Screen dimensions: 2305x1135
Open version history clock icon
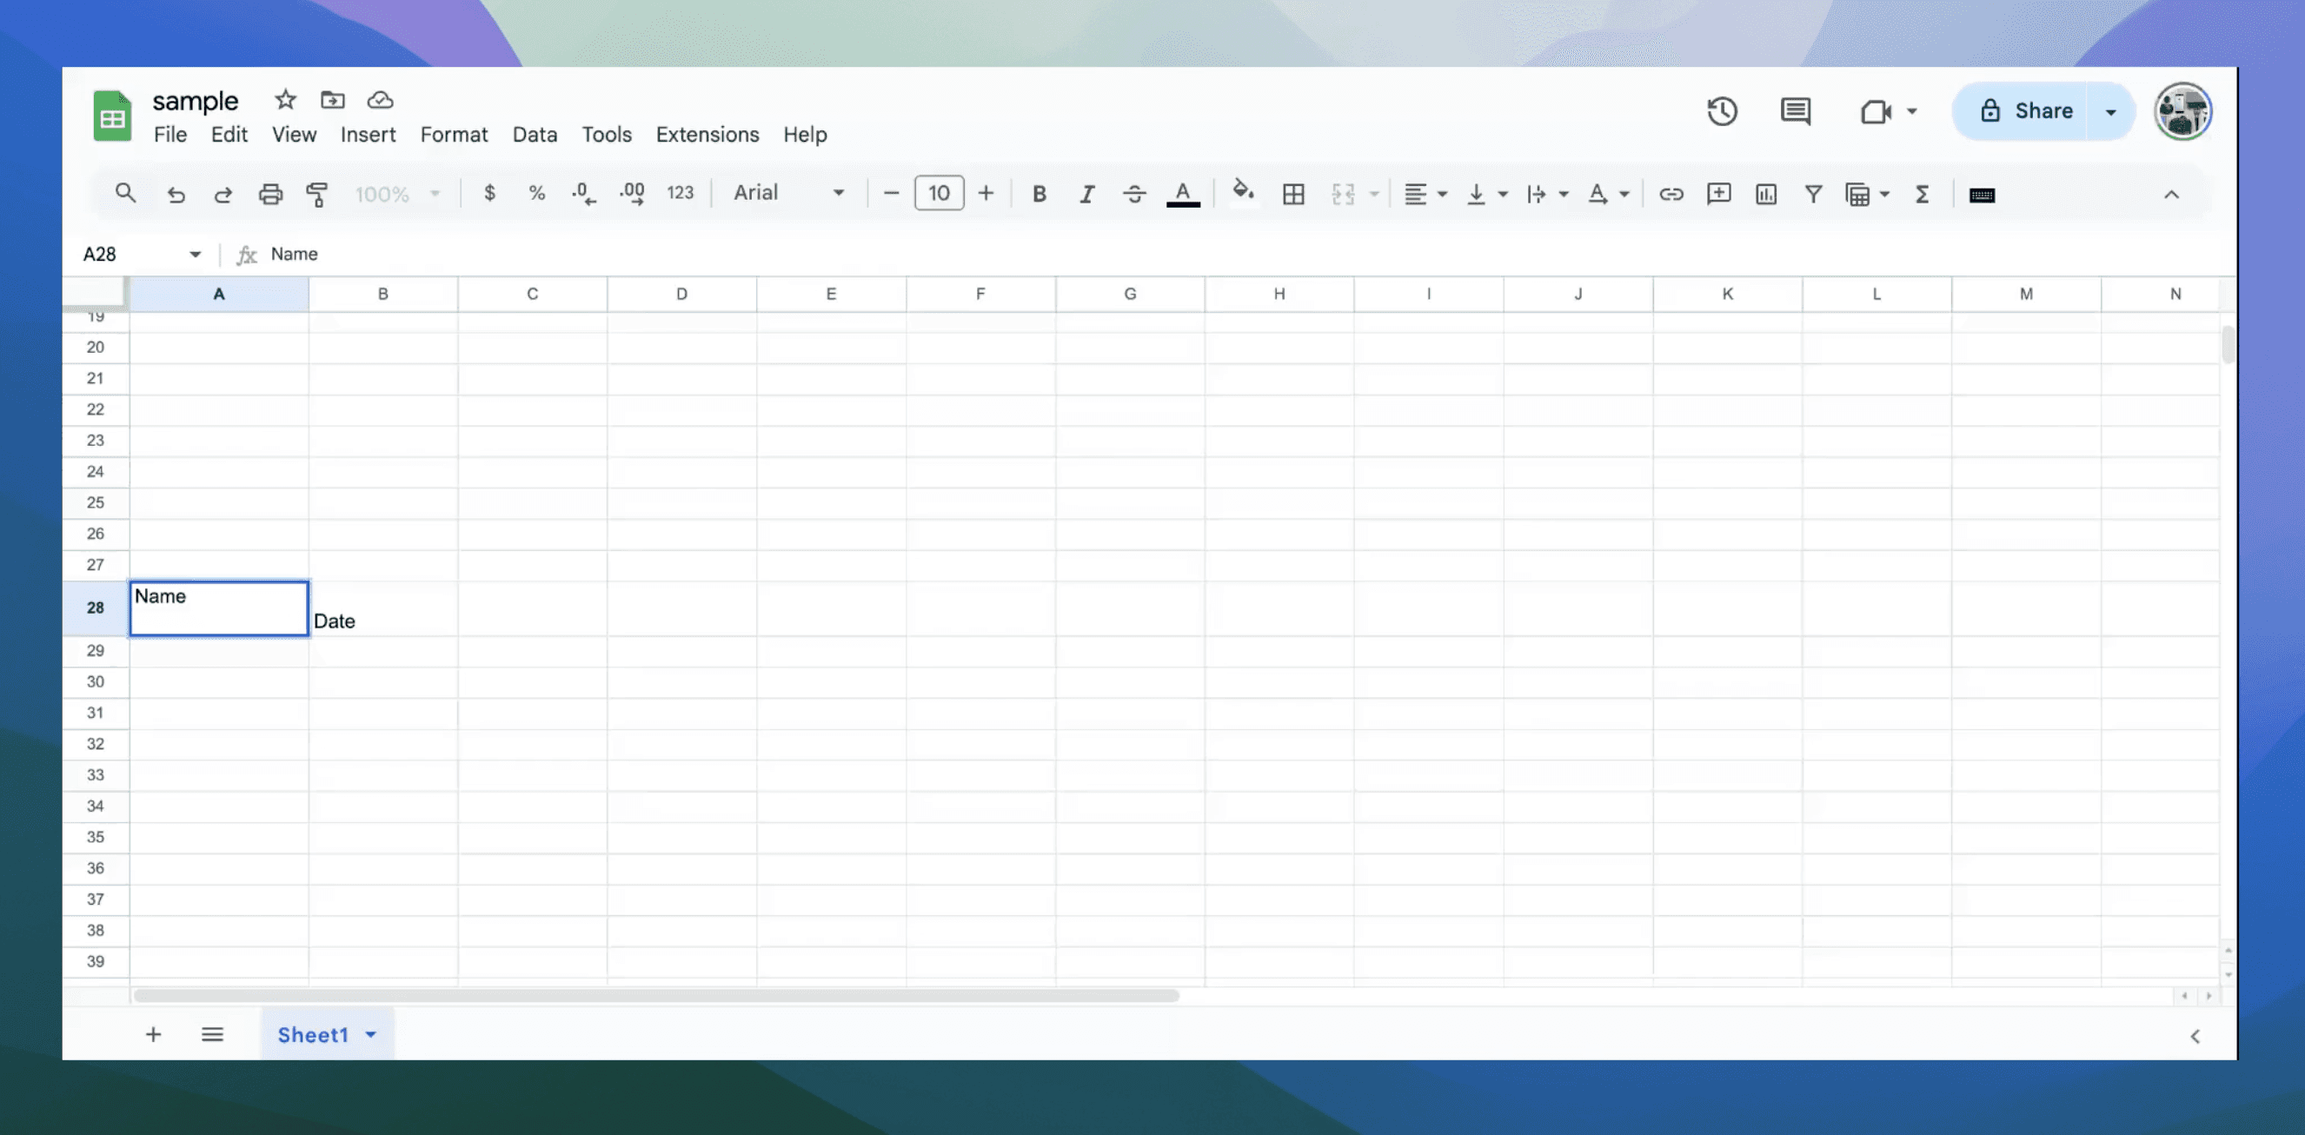click(1722, 111)
